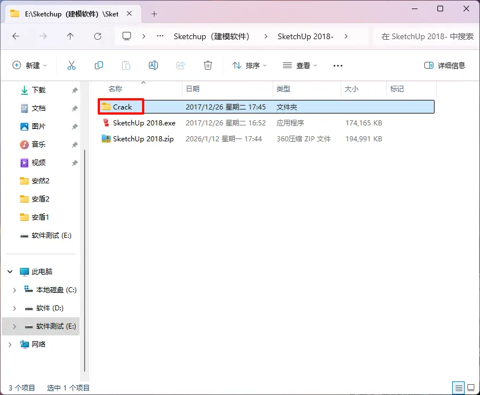Click the Sketchup（建模软件） breadcrumb
The image size is (480, 395).
(x=213, y=36)
